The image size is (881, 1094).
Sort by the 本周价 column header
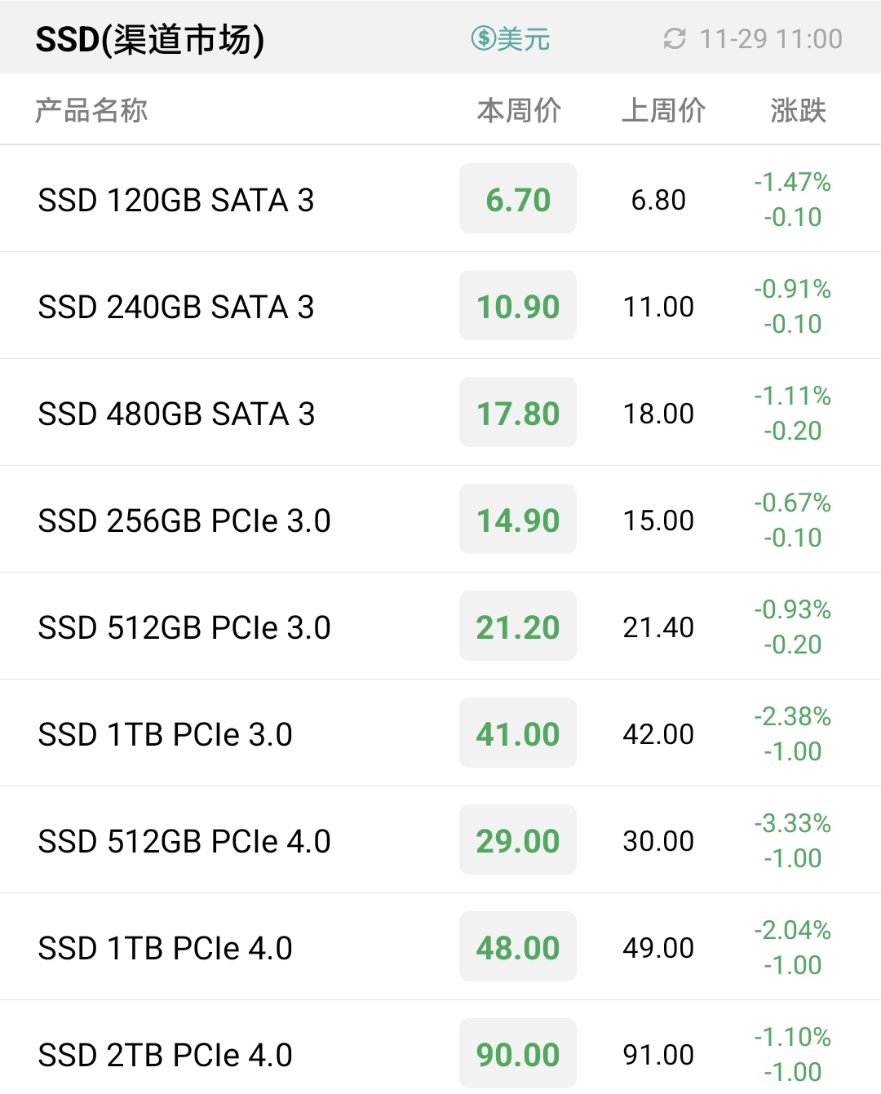click(x=519, y=110)
